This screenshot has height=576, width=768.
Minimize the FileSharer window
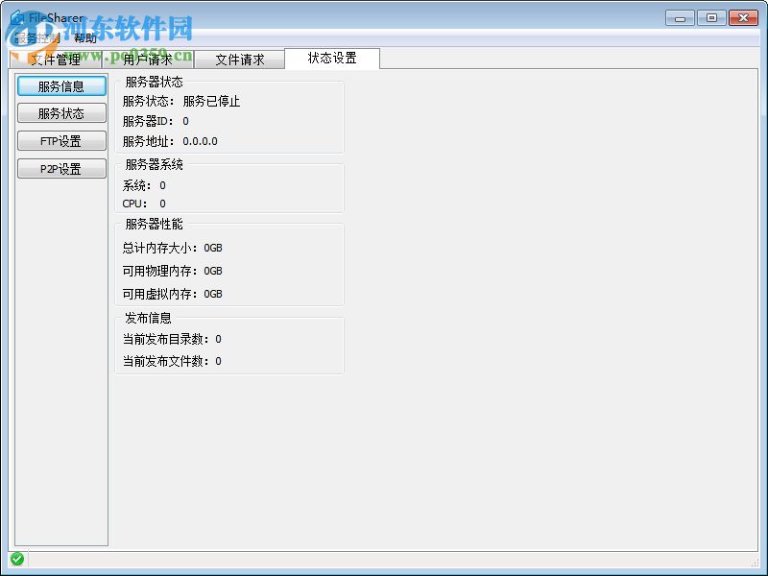[x=679, y=16]
